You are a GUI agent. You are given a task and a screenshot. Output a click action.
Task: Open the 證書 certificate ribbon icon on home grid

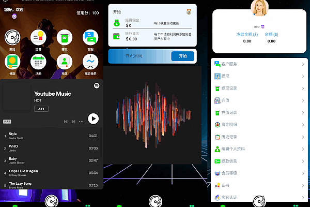click(x=38, y=37)
